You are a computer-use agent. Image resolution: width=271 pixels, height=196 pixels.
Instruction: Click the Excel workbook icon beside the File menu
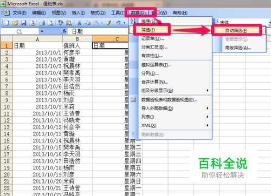[x=6, y=12]
